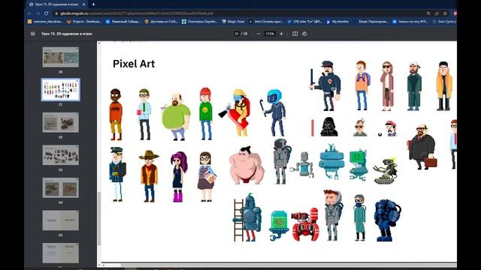Click the horizontal scrollbar under the page
This screenshot has width=481, height=270.
pyautogui.click(x=289, y=265)
